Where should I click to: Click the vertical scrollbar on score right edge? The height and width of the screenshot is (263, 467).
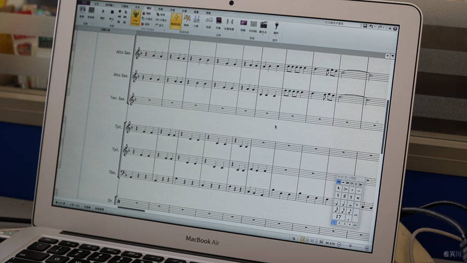pos(384,127)
